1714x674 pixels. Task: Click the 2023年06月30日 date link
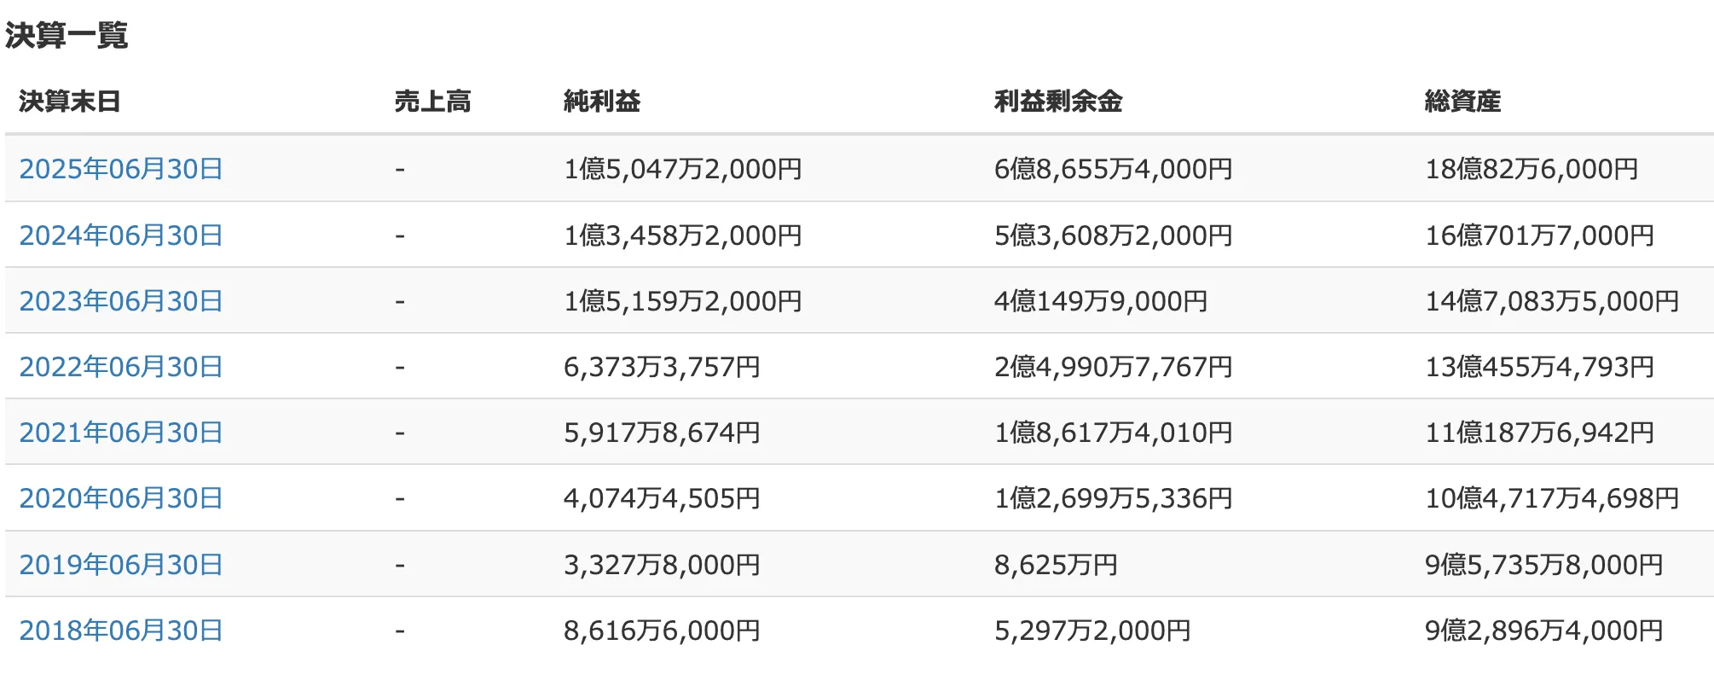(120, 301)
